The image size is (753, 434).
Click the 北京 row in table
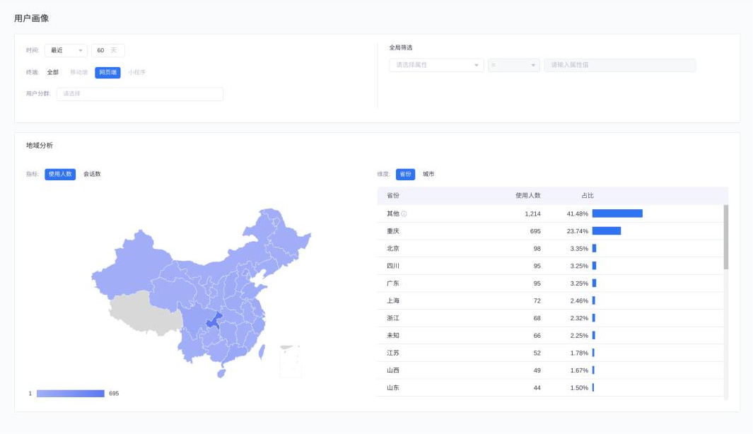coord(550,249)
